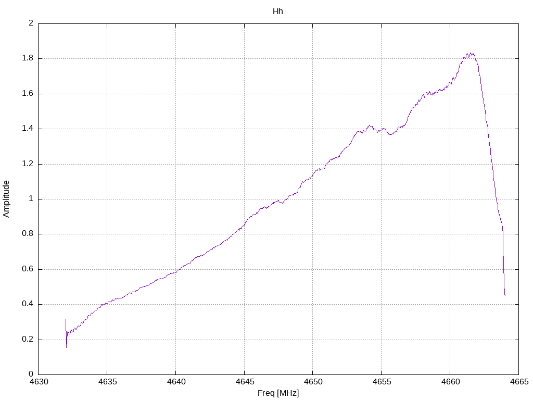Click the x-axis tick label 4665
The image size is (533, 400).
pyautogui.click(x=519, y=382)
